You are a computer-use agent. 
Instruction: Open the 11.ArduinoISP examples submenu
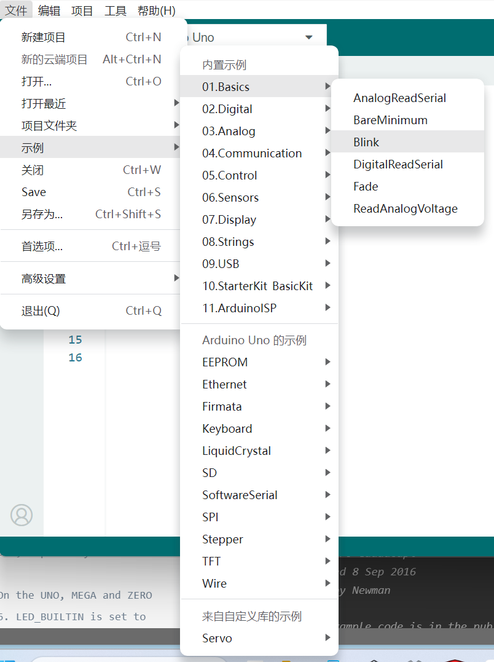(259, 308)
